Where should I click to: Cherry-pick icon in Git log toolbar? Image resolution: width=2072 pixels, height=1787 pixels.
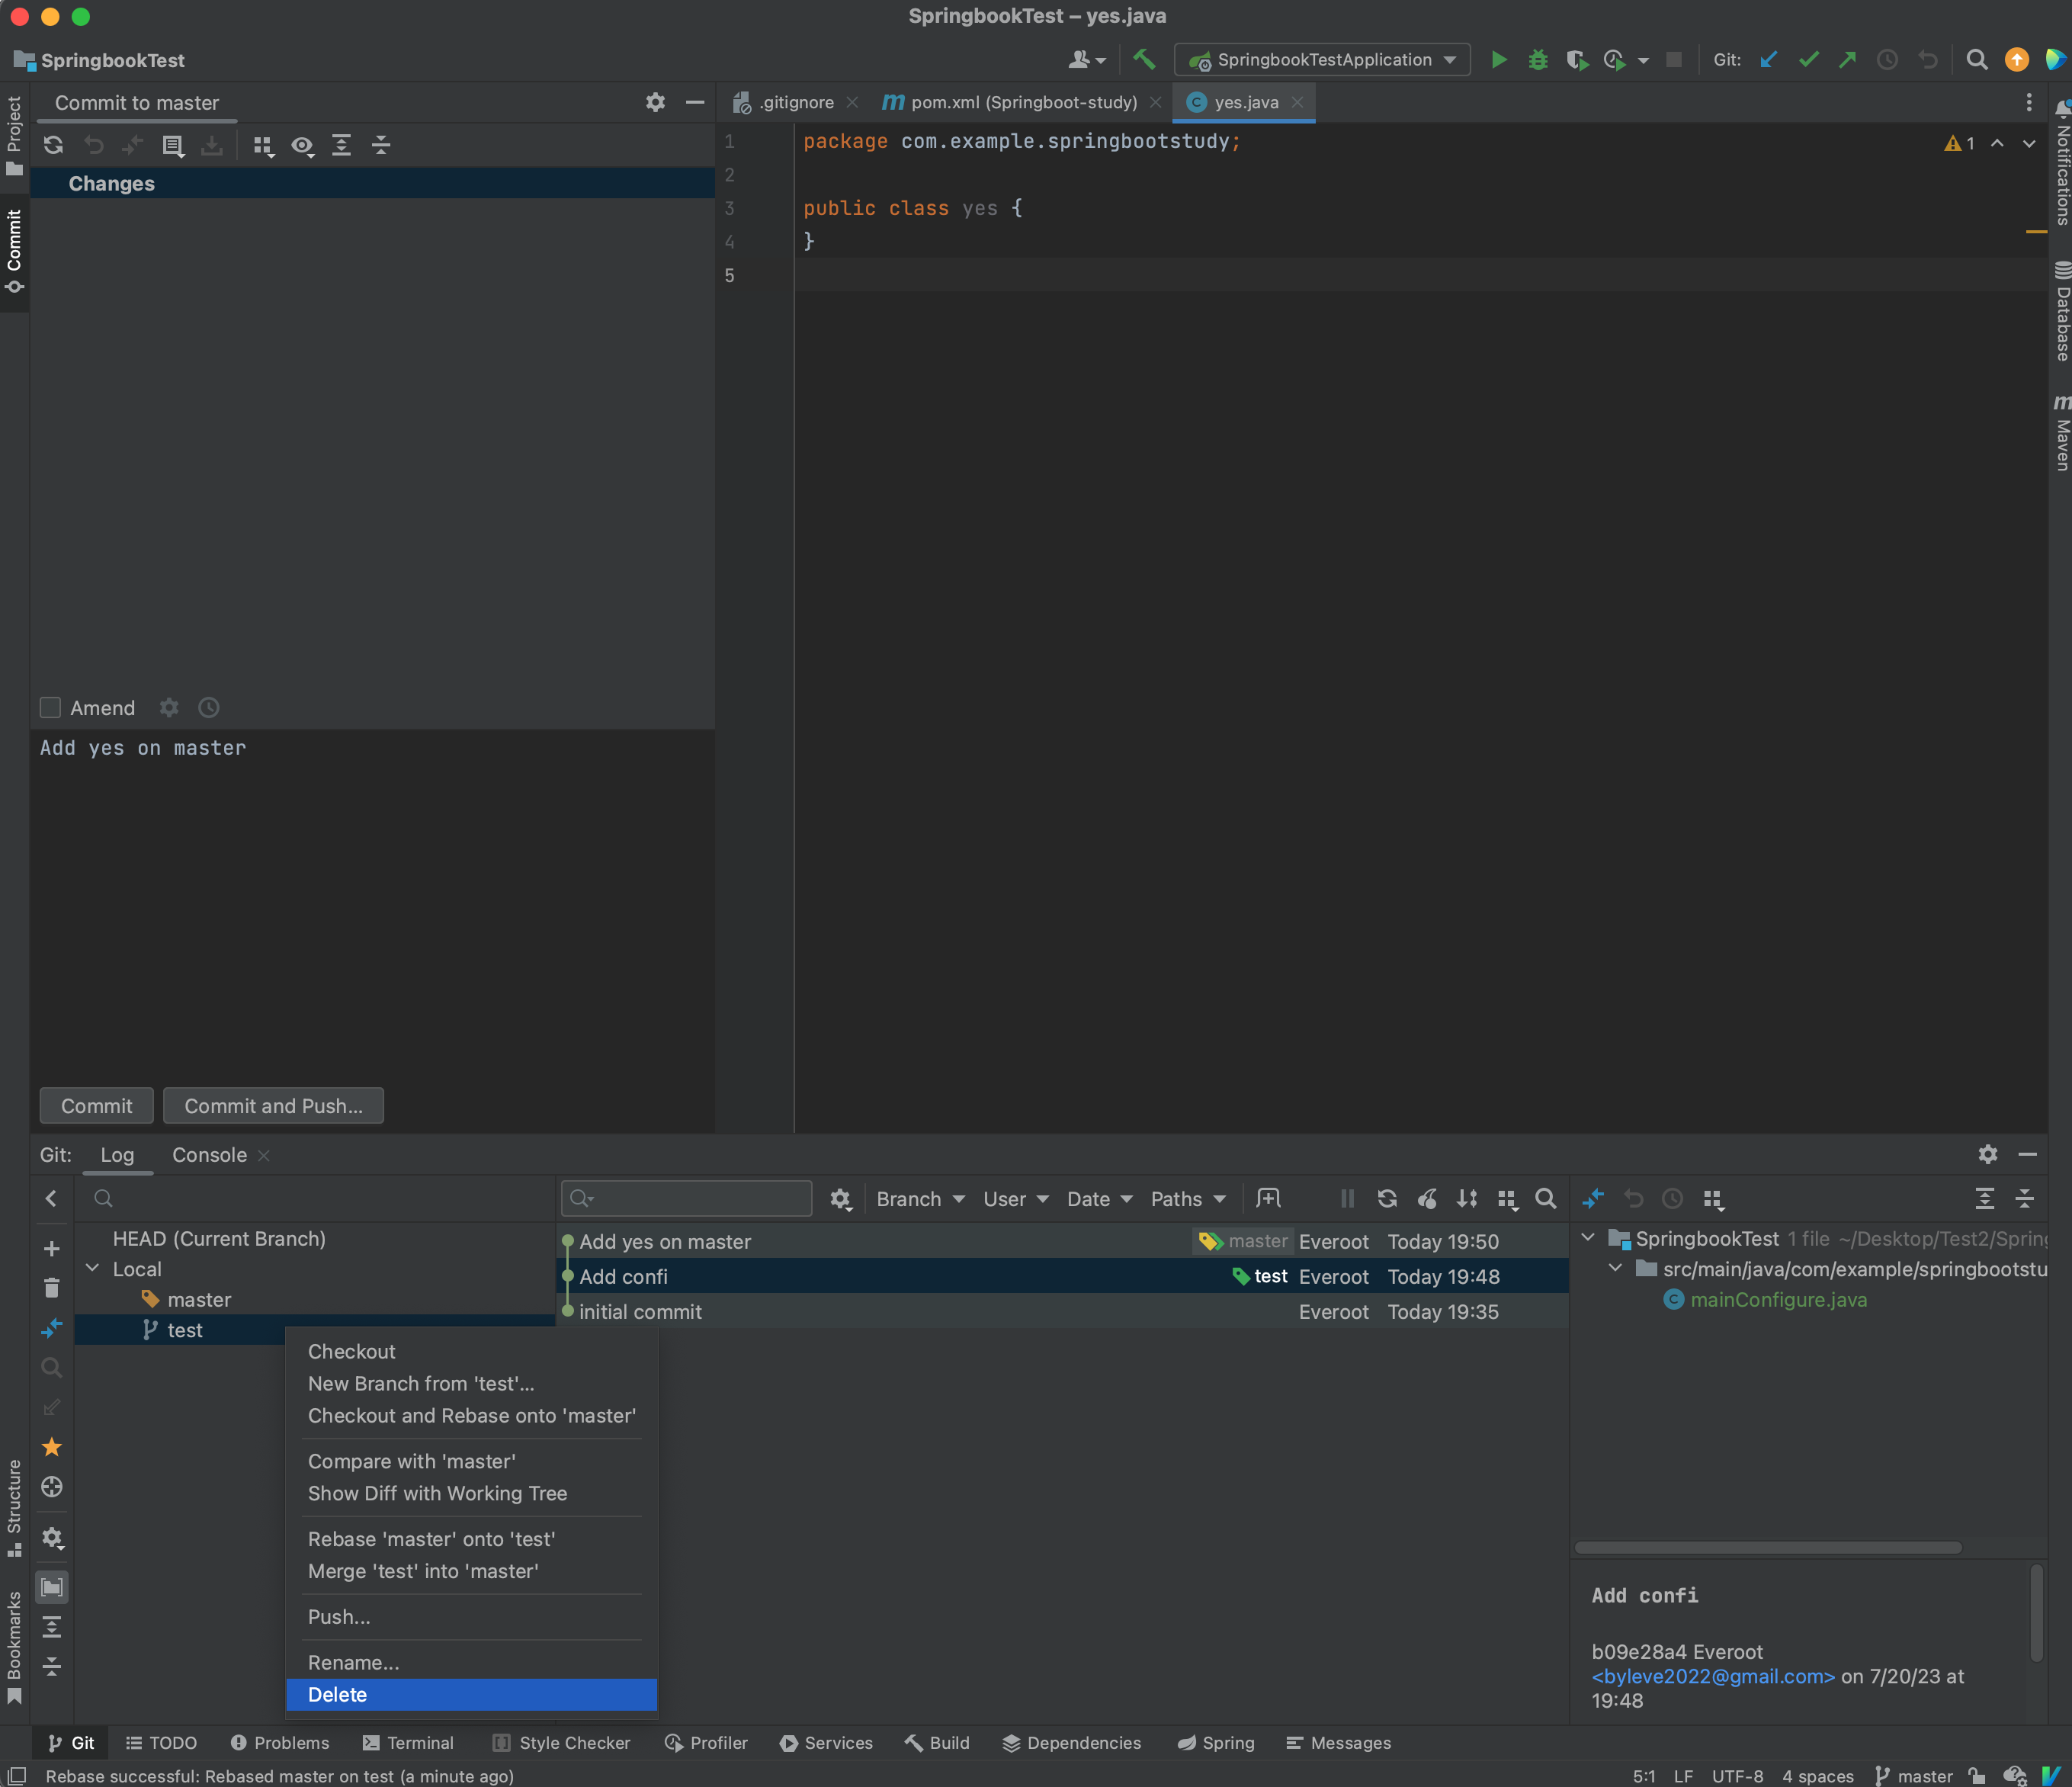(x=1427, y=1198)
